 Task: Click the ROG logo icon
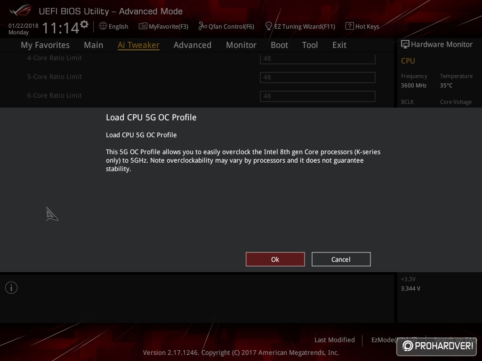(x=21, y=10)
